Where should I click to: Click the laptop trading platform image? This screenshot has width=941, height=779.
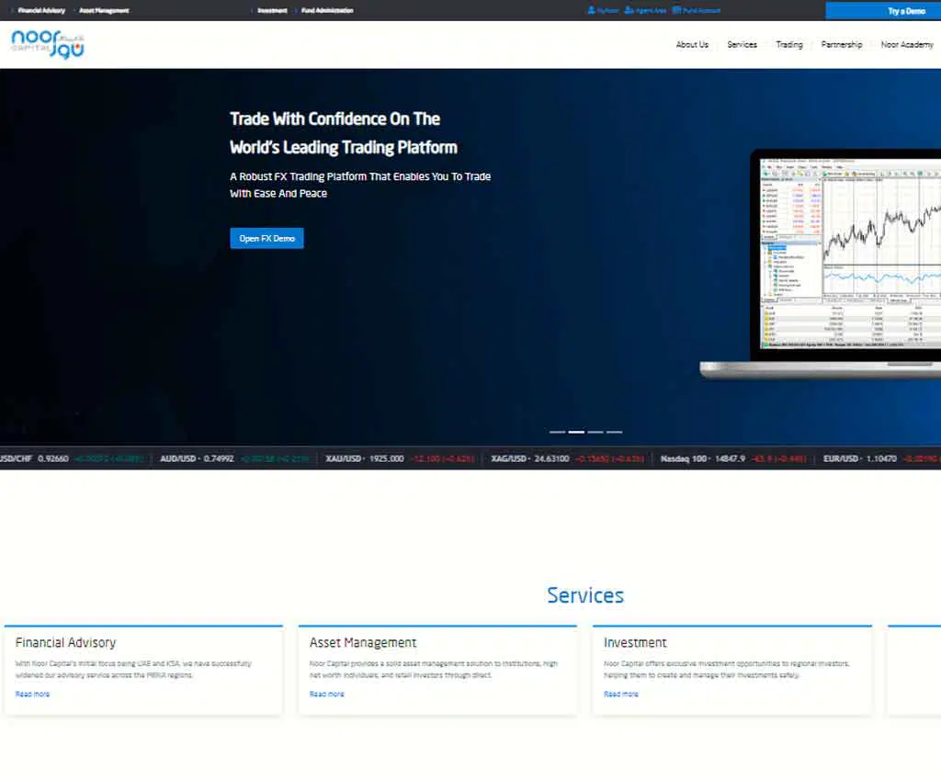pos(821,264)
